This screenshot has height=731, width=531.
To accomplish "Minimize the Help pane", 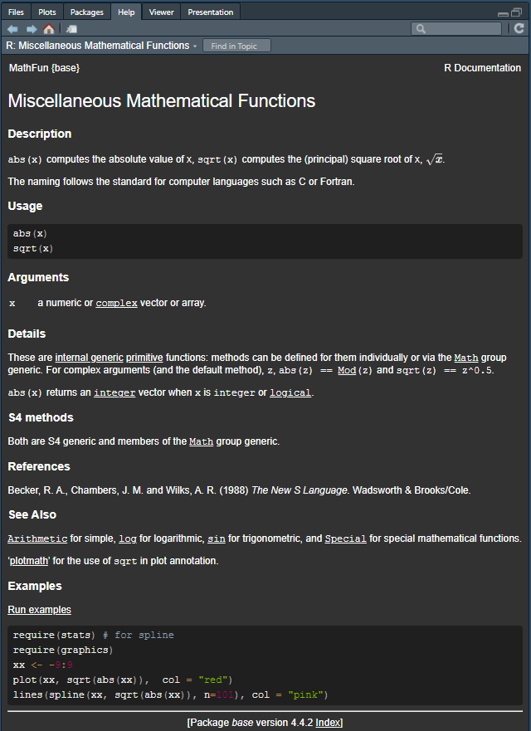I will [x=504, y=12].
